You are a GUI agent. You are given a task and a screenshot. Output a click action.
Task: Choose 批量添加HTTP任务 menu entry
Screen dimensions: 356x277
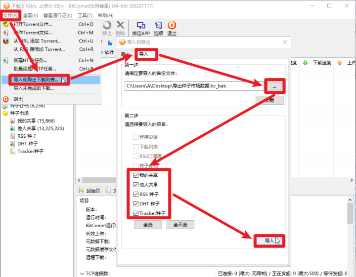[x=51, y=69]
